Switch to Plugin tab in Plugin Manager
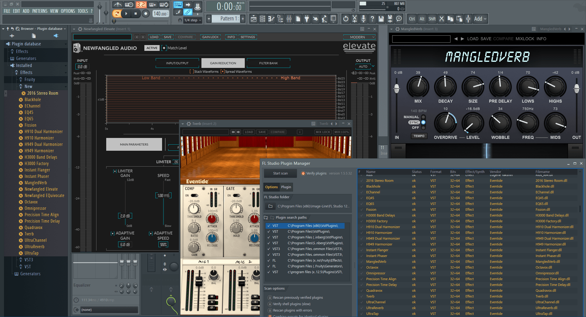This screenshot has height=317, width=586. tap(286, 187)
